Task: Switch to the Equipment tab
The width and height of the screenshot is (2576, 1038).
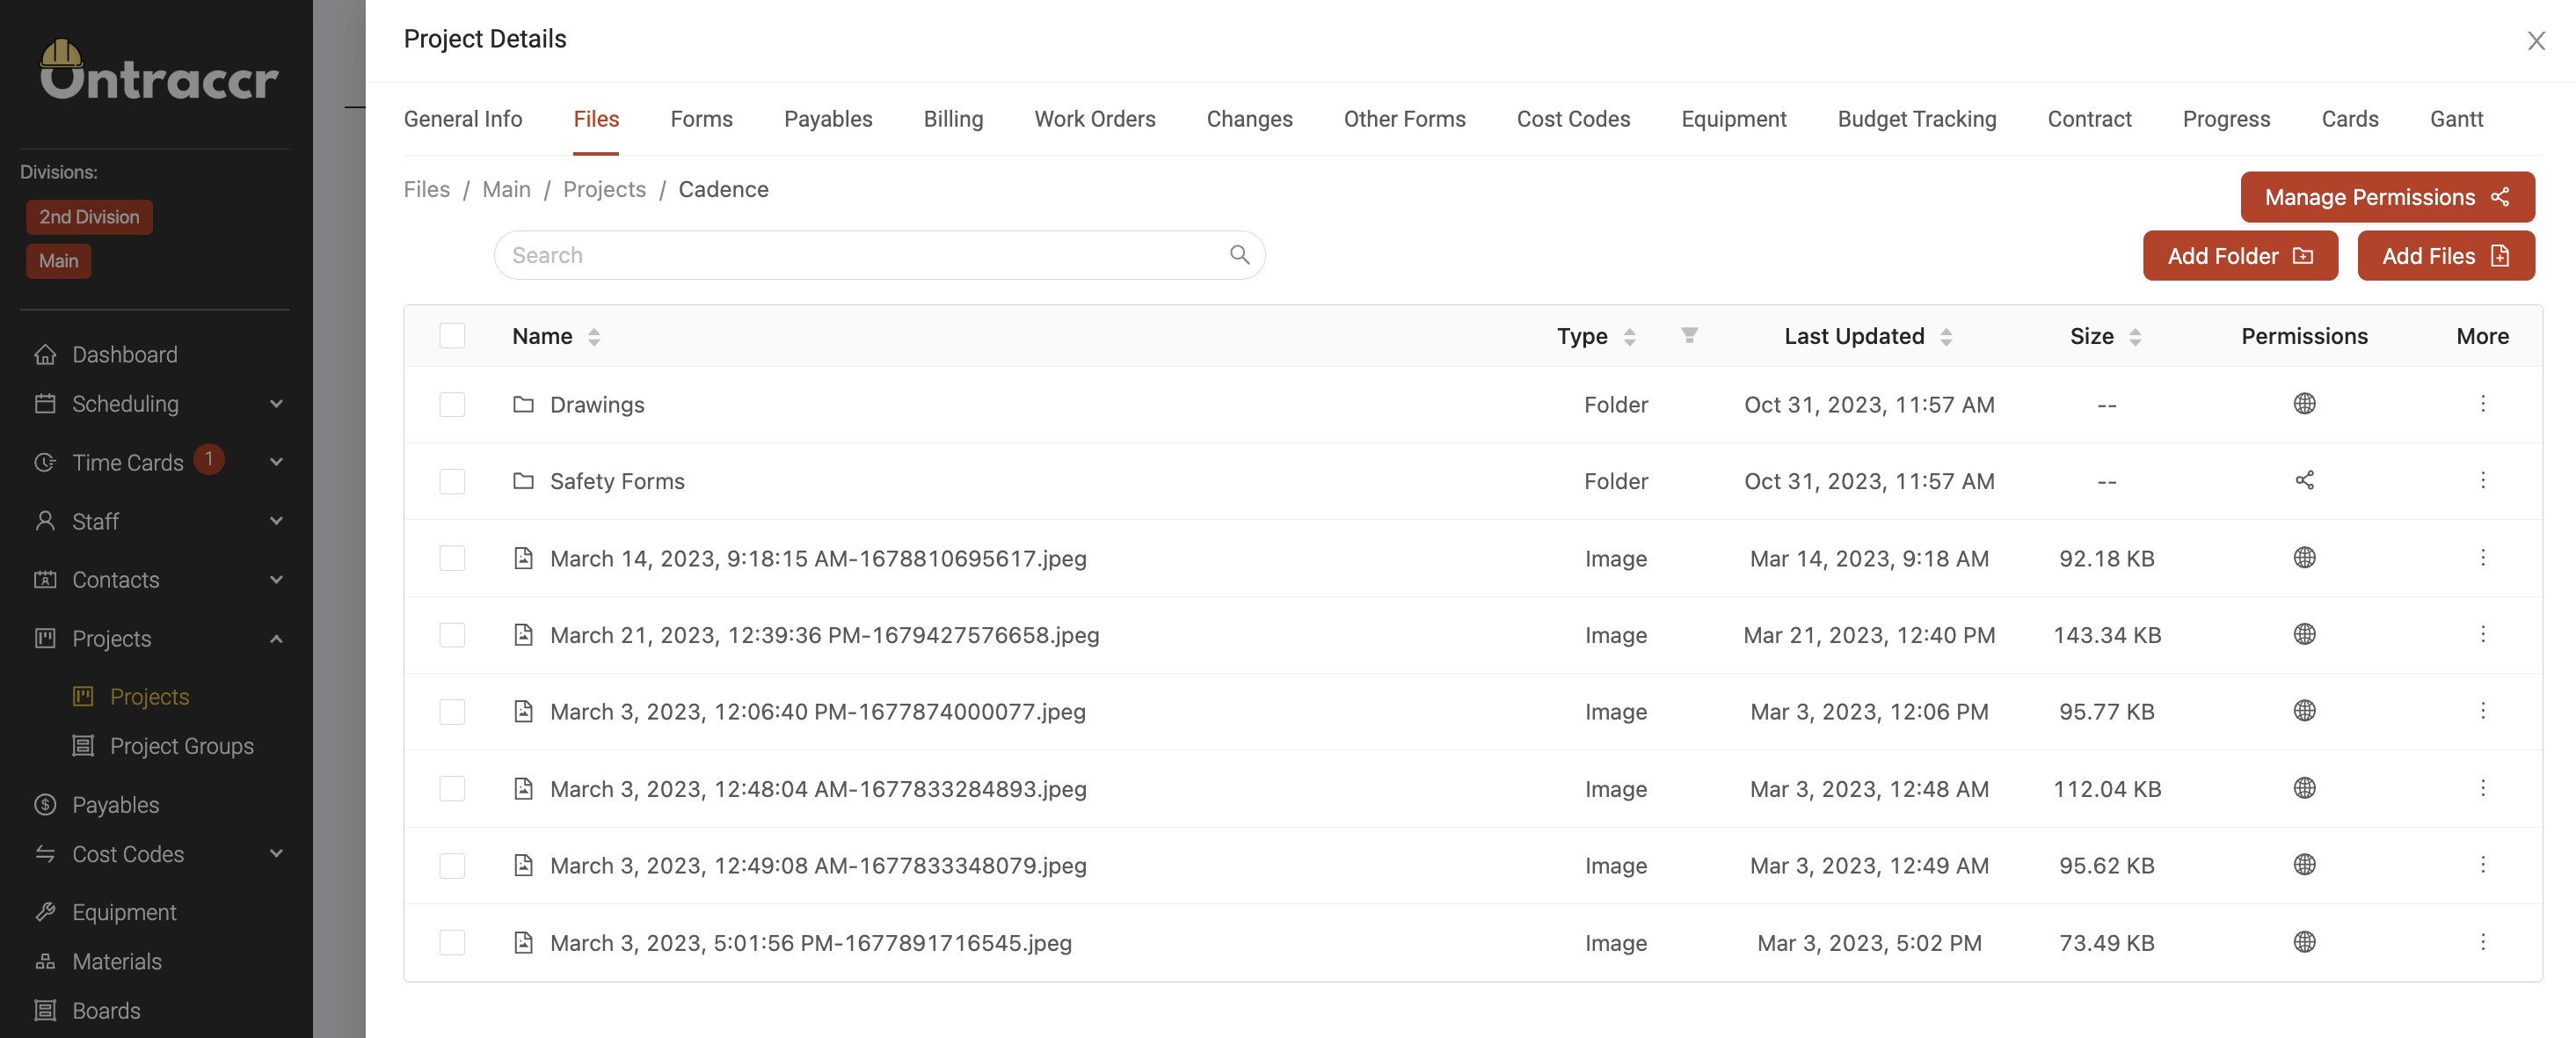Action: [x=1733, y=119]
